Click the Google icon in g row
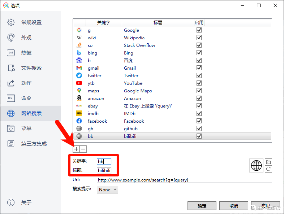 [x=79, y=30]
